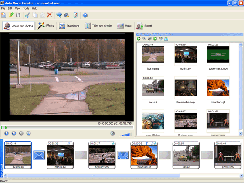The width and height of the screenshot is (244, 183).
Task: Click empty transition slot after mountain.gif
Action: [165, 155]
